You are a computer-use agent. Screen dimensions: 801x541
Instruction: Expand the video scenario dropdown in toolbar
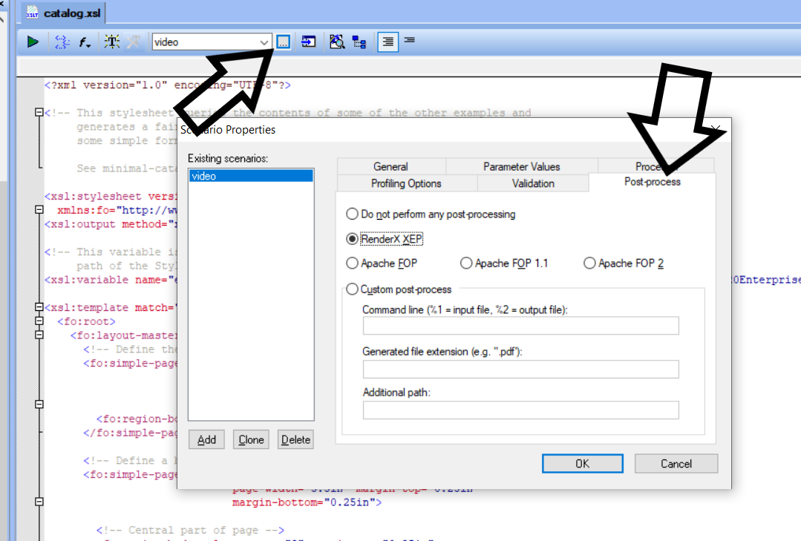[264, 42]
